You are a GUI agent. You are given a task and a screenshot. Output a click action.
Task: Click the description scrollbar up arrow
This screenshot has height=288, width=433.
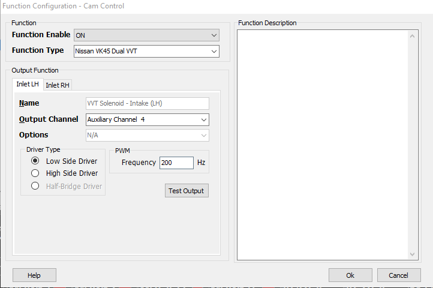[x=413, y=35]
